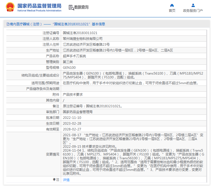Image resolution: width=211 pixels, height=186 pixels.
Task: Select 其他内容 value slash
Action: 64,100
